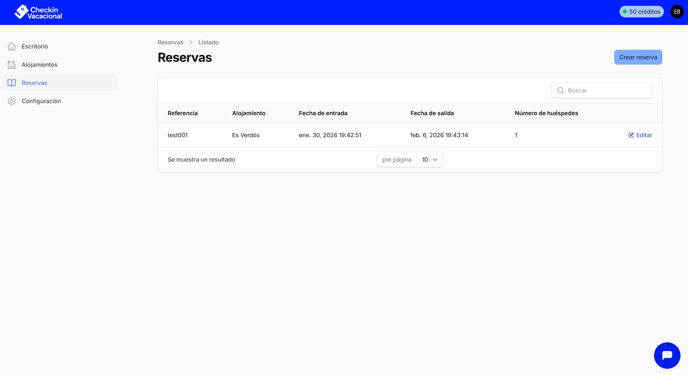
Task: Open the 50 créditos badge
Action: pyautogui.click(x=642, y=12)
